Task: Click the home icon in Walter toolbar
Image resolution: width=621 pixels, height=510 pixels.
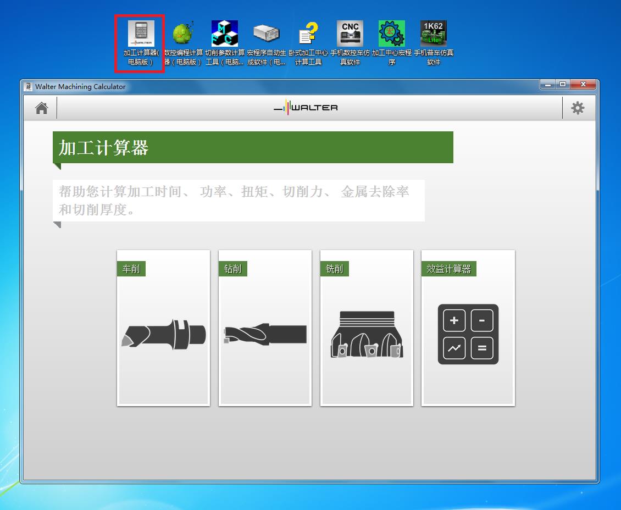Action: point(41,108)
